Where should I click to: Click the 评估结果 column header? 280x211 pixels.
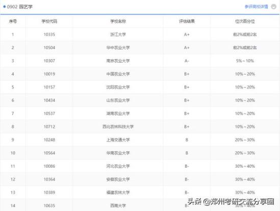coord(187,21)
